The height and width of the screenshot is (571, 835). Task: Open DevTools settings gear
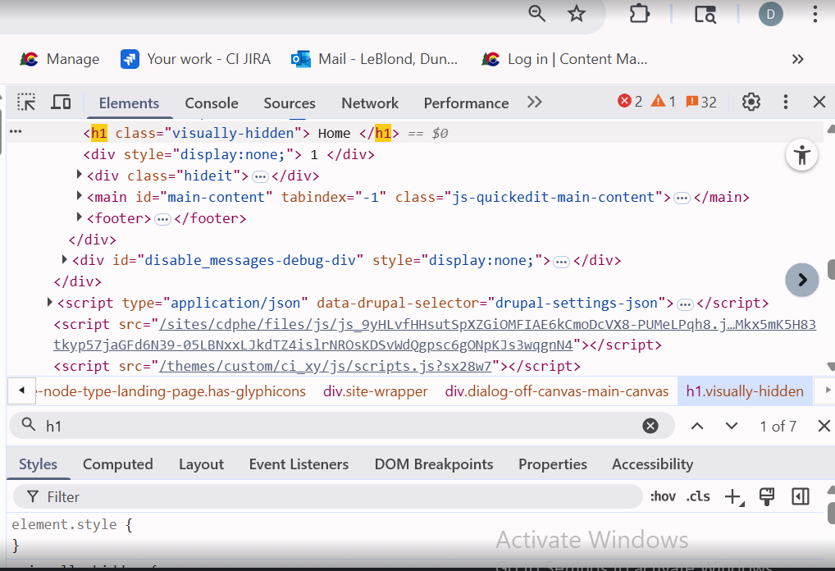(x=751, y=102)
